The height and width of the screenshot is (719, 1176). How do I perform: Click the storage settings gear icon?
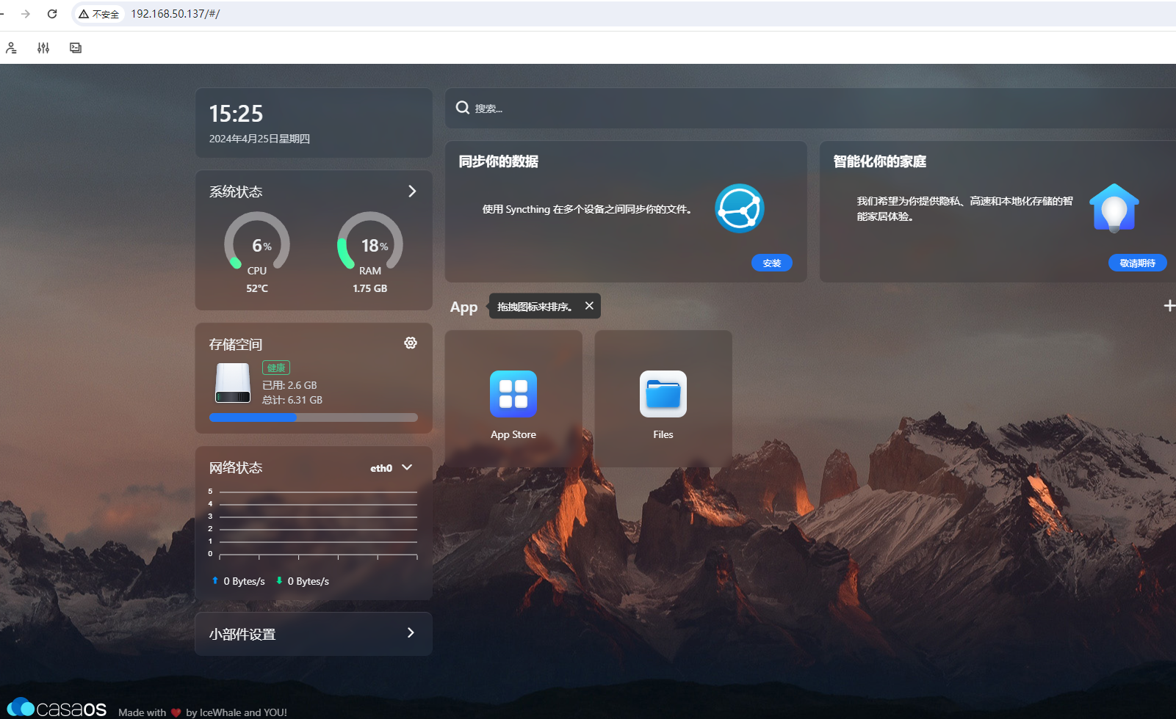pyautogui.click(x=411, y=343)
